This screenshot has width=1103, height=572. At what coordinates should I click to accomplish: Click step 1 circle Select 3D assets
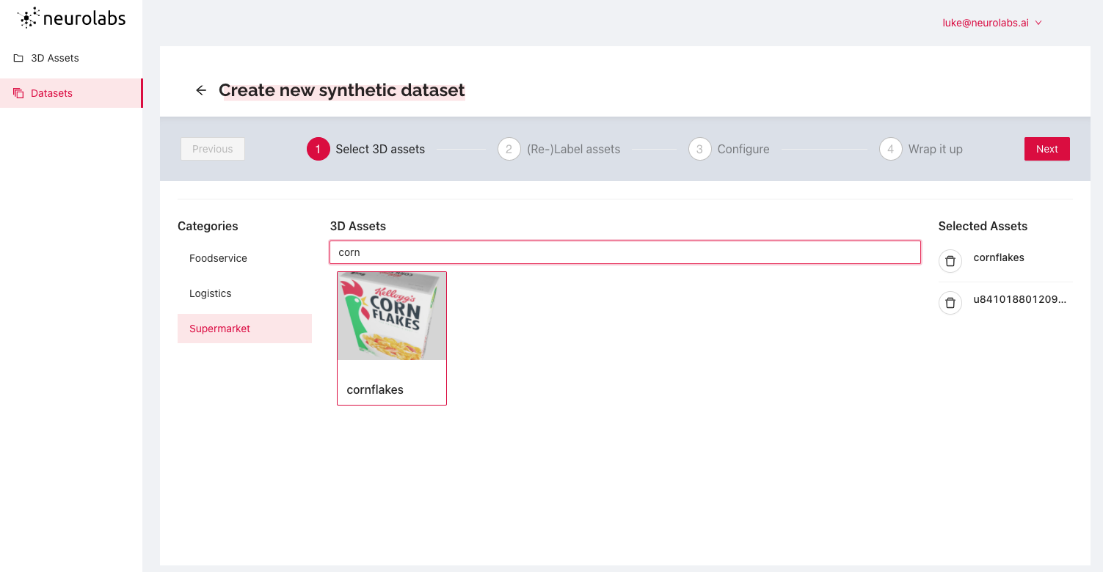[x=318, y=149]
